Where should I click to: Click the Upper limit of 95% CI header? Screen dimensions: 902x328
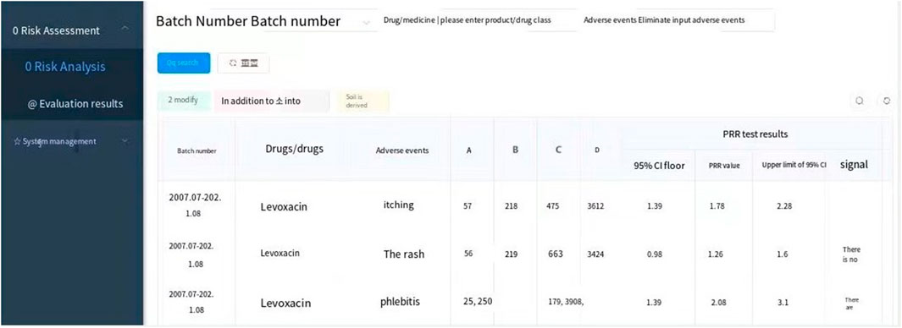pos(794,165)
